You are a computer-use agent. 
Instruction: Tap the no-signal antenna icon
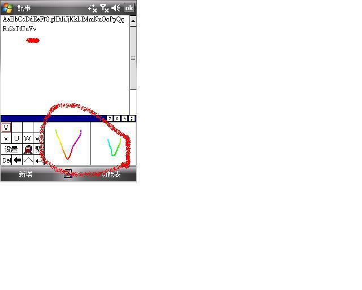coord(104,8)
